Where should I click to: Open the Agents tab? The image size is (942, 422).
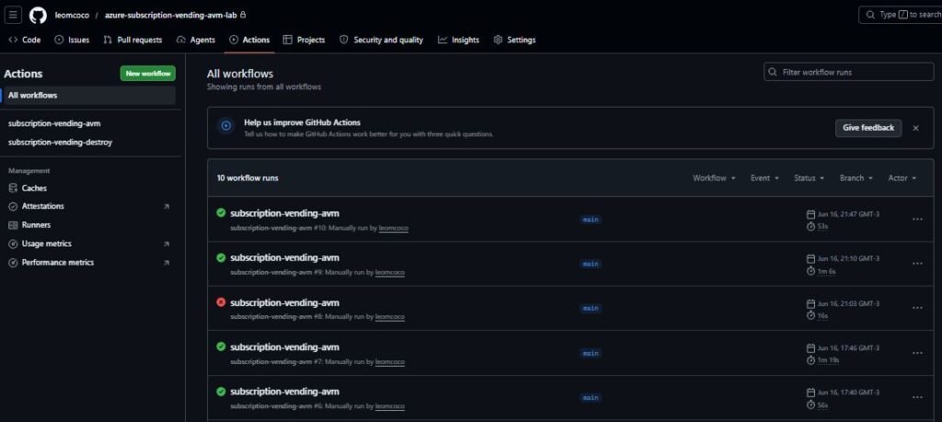[x=196, y=40]
